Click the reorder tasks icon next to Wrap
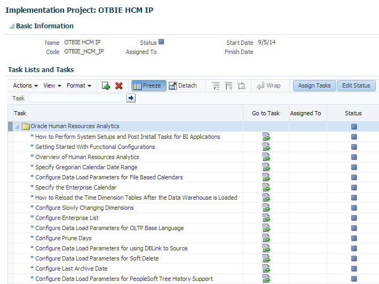Viewport: 379px width, 284px height. pyautogui.click(x=241, y=85)
